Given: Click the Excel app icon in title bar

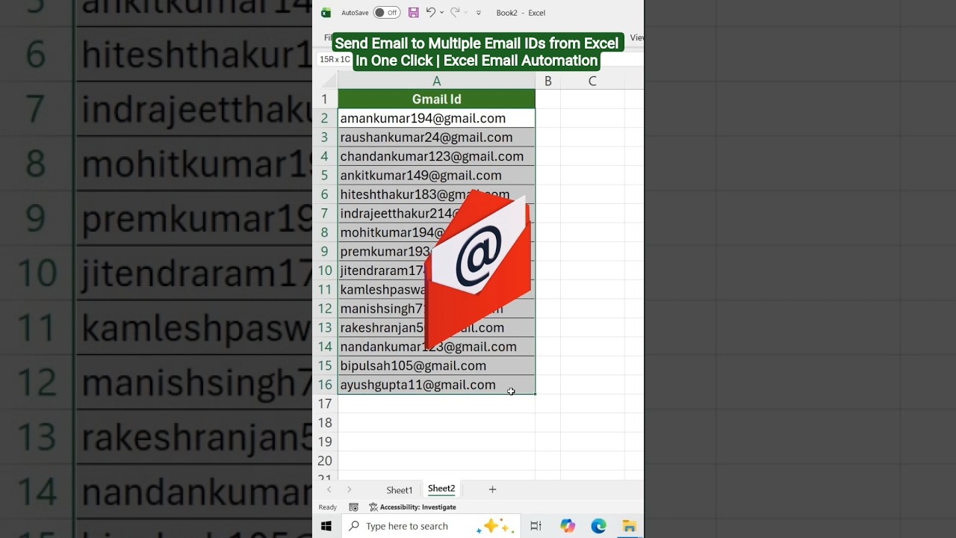Looking at the screenshot, I should pyautogui.click(x=326, y=13).
